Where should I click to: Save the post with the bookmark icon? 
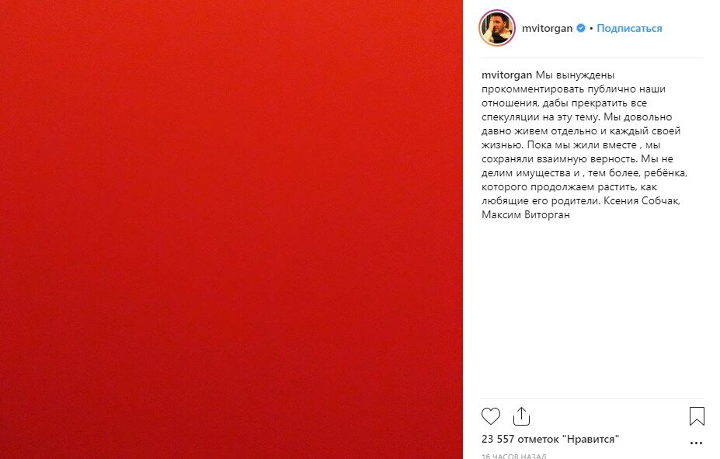tap(697, 416)
